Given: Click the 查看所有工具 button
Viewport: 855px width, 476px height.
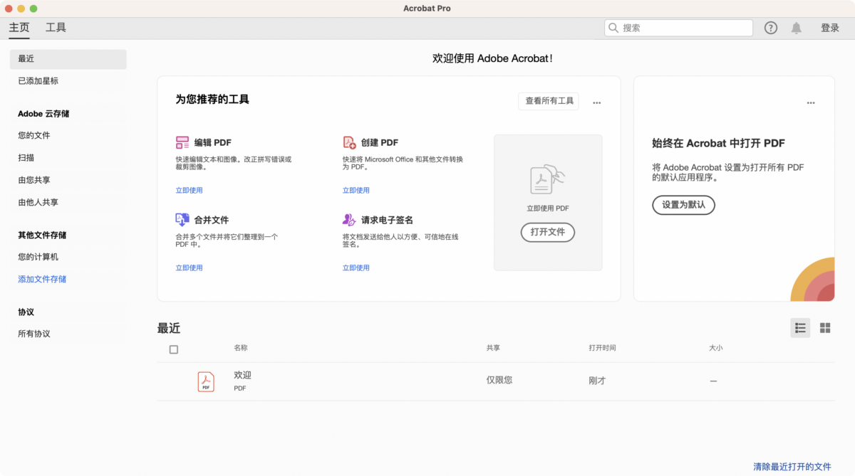Looking at the screenshot, I should 549,101.
